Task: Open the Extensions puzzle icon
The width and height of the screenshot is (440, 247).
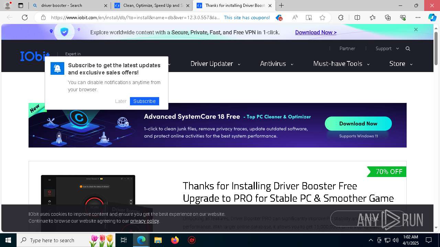Action: (341, 17)
